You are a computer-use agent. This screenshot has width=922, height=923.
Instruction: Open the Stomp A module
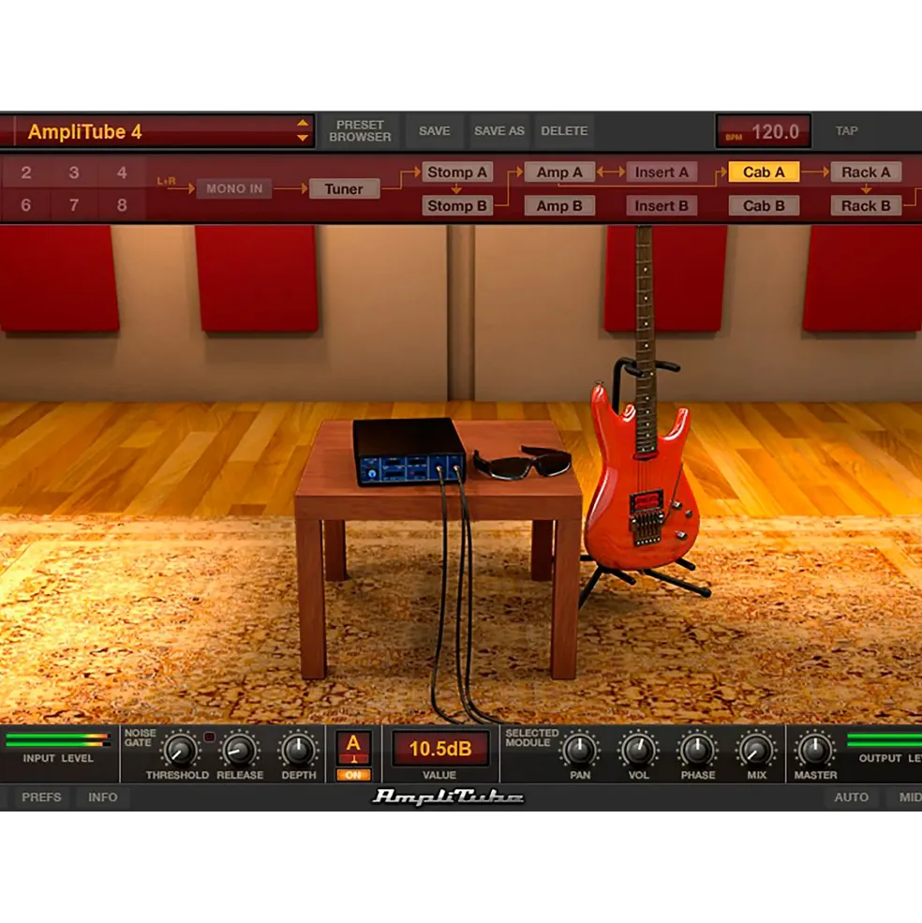[457, 172]
